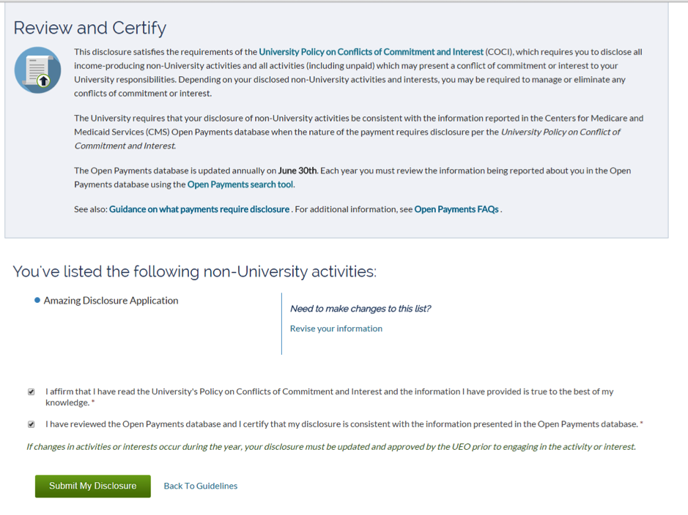
Task: Uncheck the Open Payments database certification checkbox
Action: tap(32, 424)
